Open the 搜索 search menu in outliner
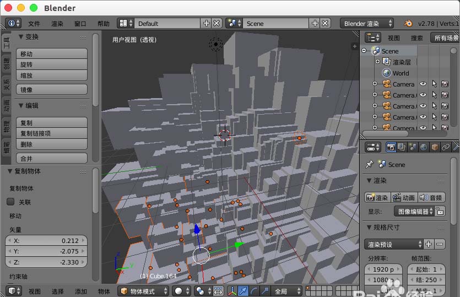This screenshot has width=460, height=297. tap(416, 38)
